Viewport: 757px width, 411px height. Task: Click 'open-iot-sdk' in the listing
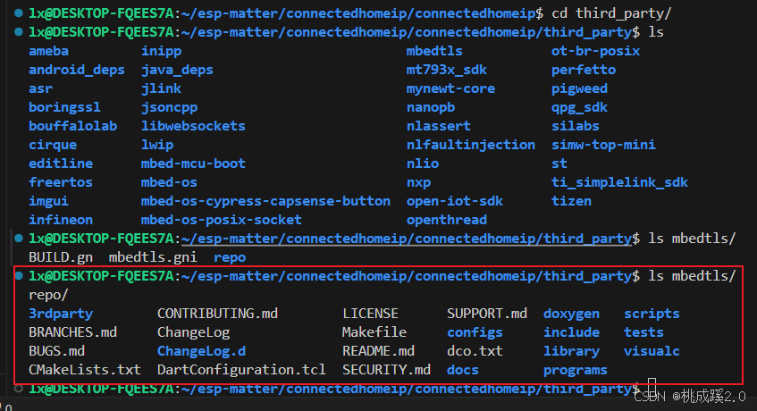pos(455,201)
